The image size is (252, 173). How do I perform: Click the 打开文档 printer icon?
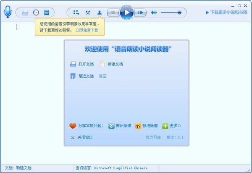(73, 64)
